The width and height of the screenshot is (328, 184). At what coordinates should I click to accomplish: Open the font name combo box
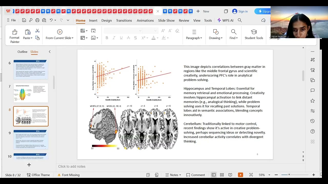(x=123, y=31)
